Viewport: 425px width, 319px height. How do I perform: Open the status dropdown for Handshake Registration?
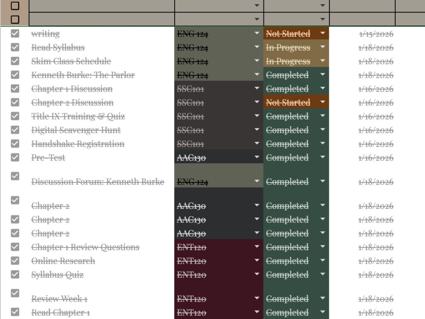[x=323, y=143]
